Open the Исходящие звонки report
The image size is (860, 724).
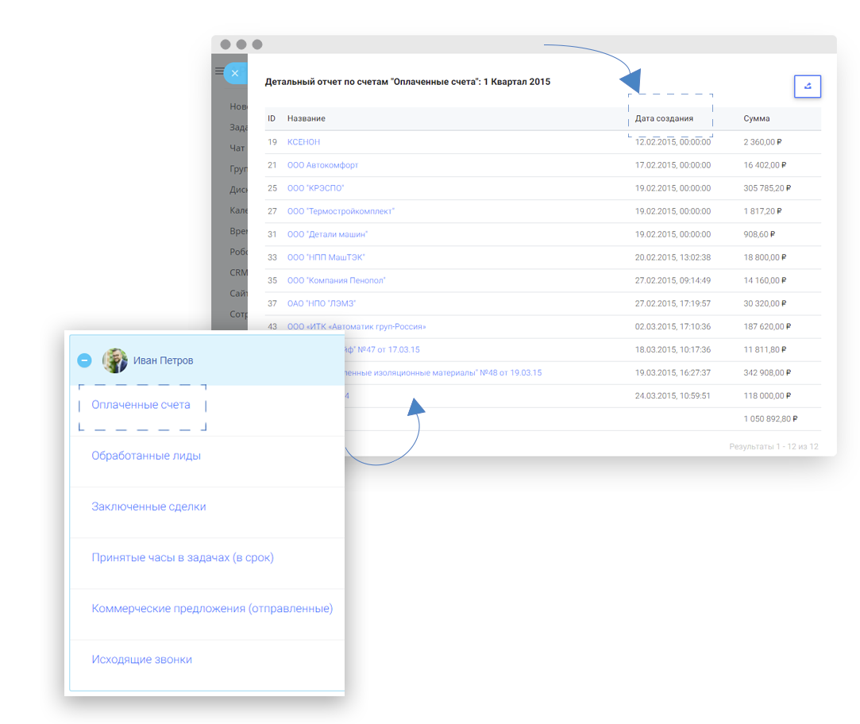141,660
